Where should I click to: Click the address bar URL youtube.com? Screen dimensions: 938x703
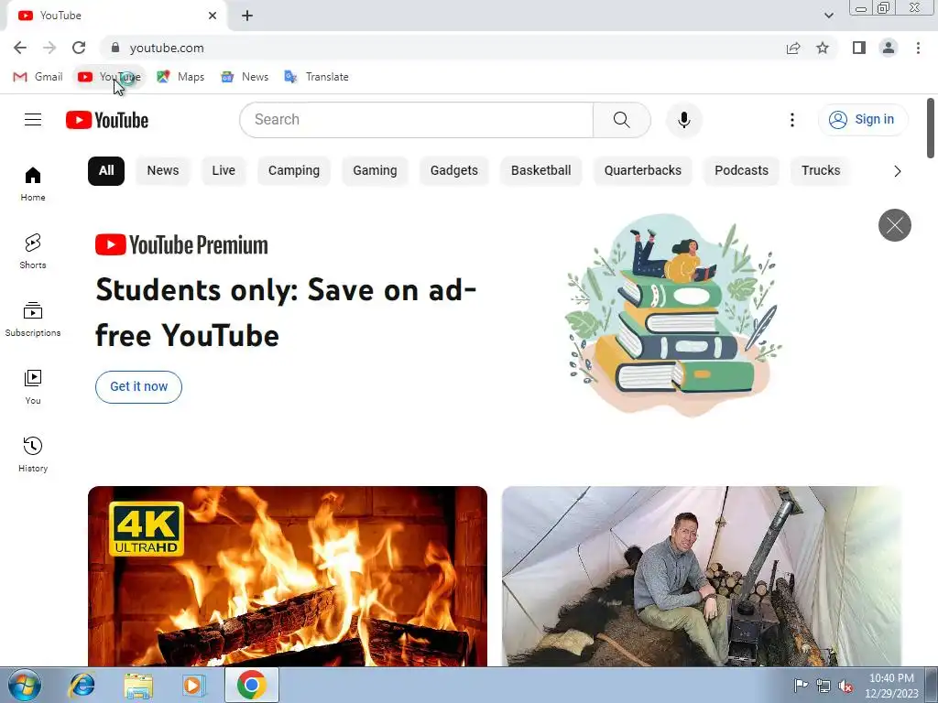click(x=167, y=48)
